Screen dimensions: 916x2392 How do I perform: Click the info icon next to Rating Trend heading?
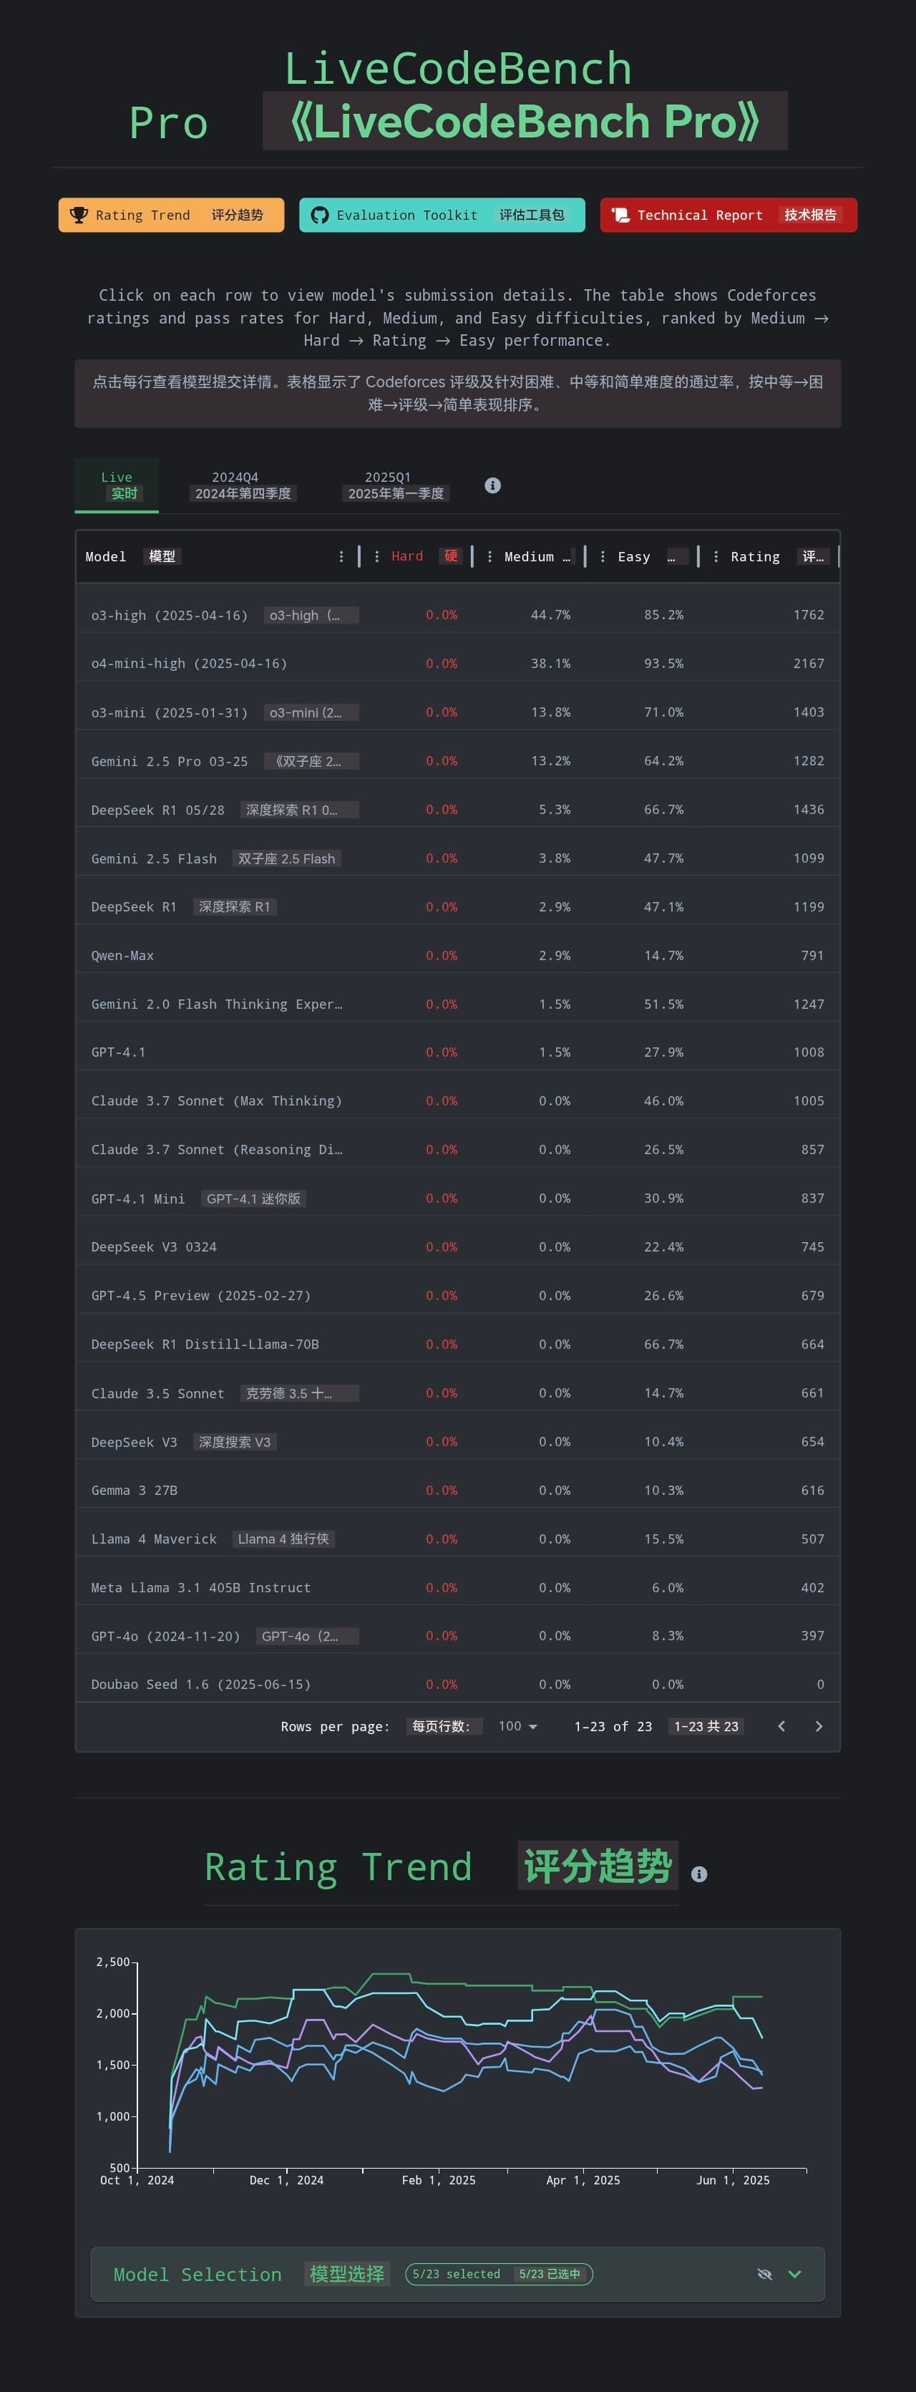(700, 1874)
